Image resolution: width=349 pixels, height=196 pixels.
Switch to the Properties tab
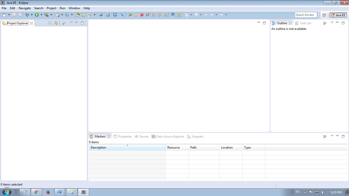click(x=123, y=137)
